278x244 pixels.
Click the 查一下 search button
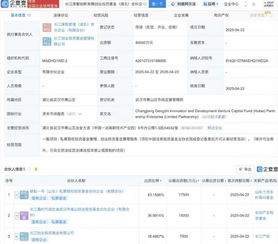pyautogui.click(x=157, y=4)
